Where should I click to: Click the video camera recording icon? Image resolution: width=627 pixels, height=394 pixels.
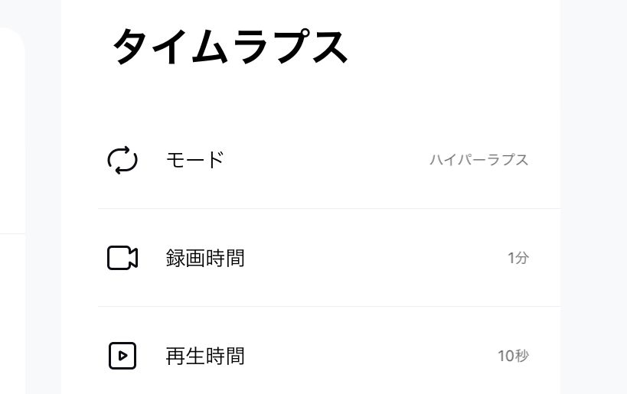tap(122, 258)
